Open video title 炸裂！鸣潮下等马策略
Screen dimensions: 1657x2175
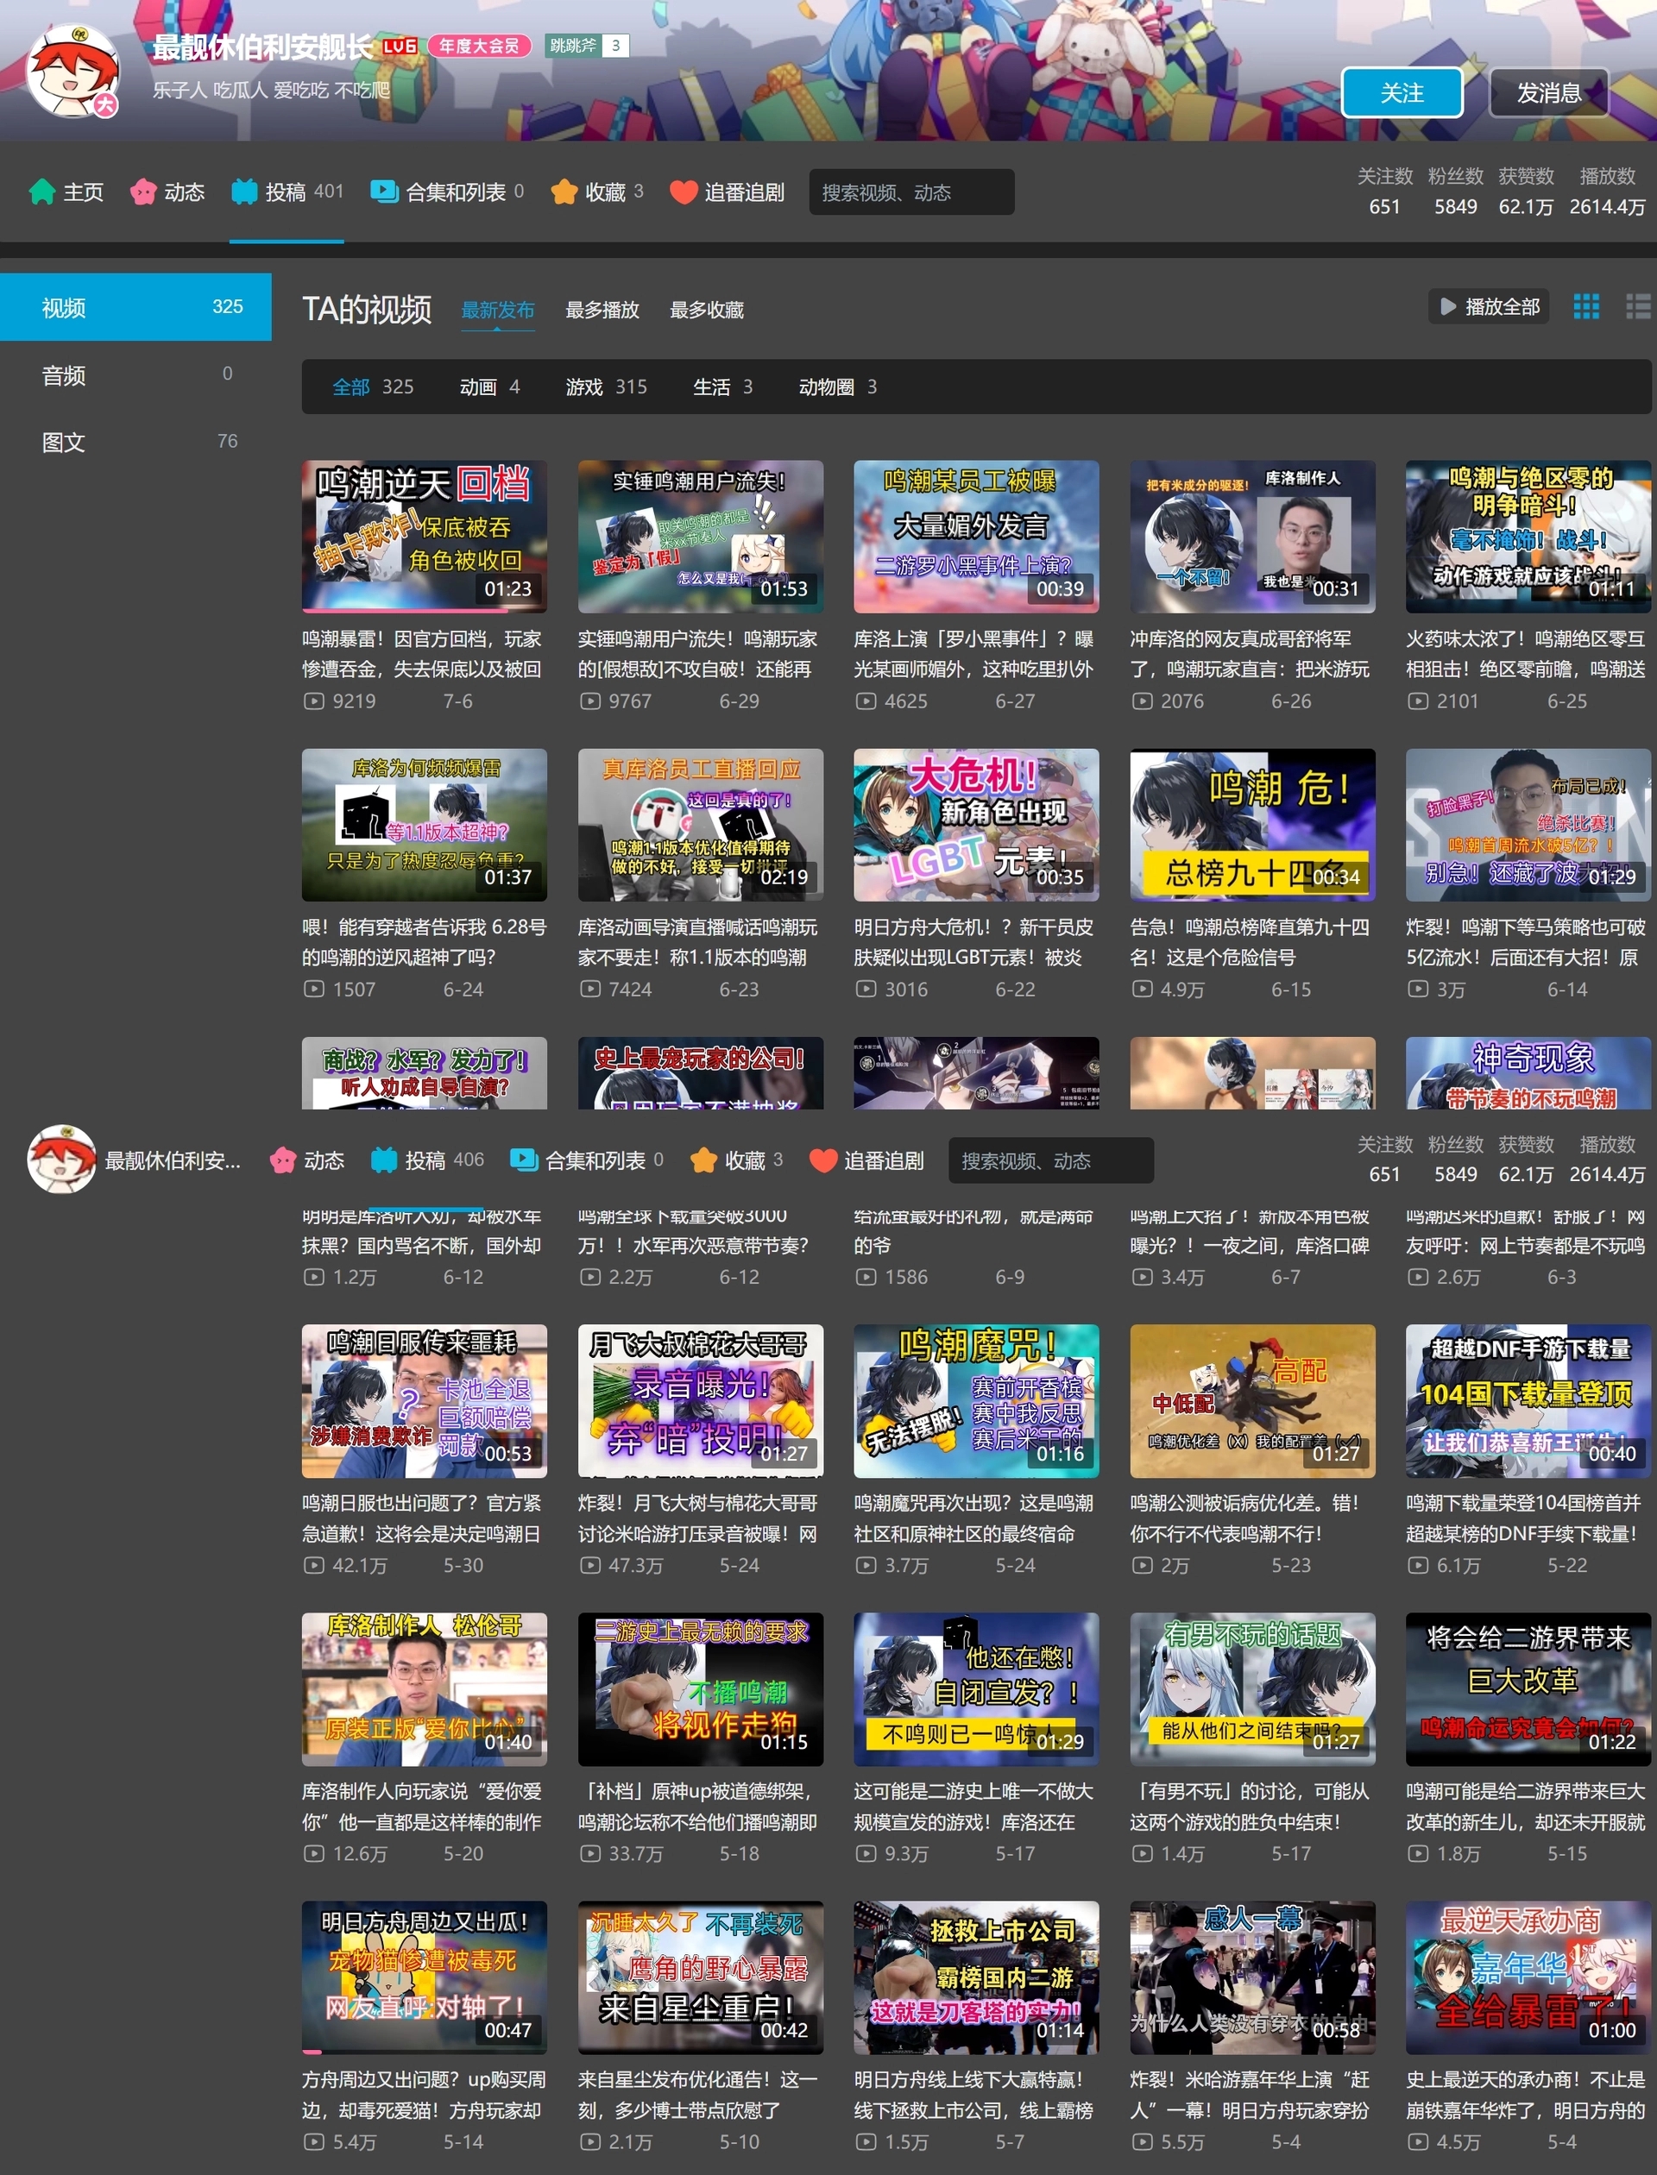[x=1526, y=941]
